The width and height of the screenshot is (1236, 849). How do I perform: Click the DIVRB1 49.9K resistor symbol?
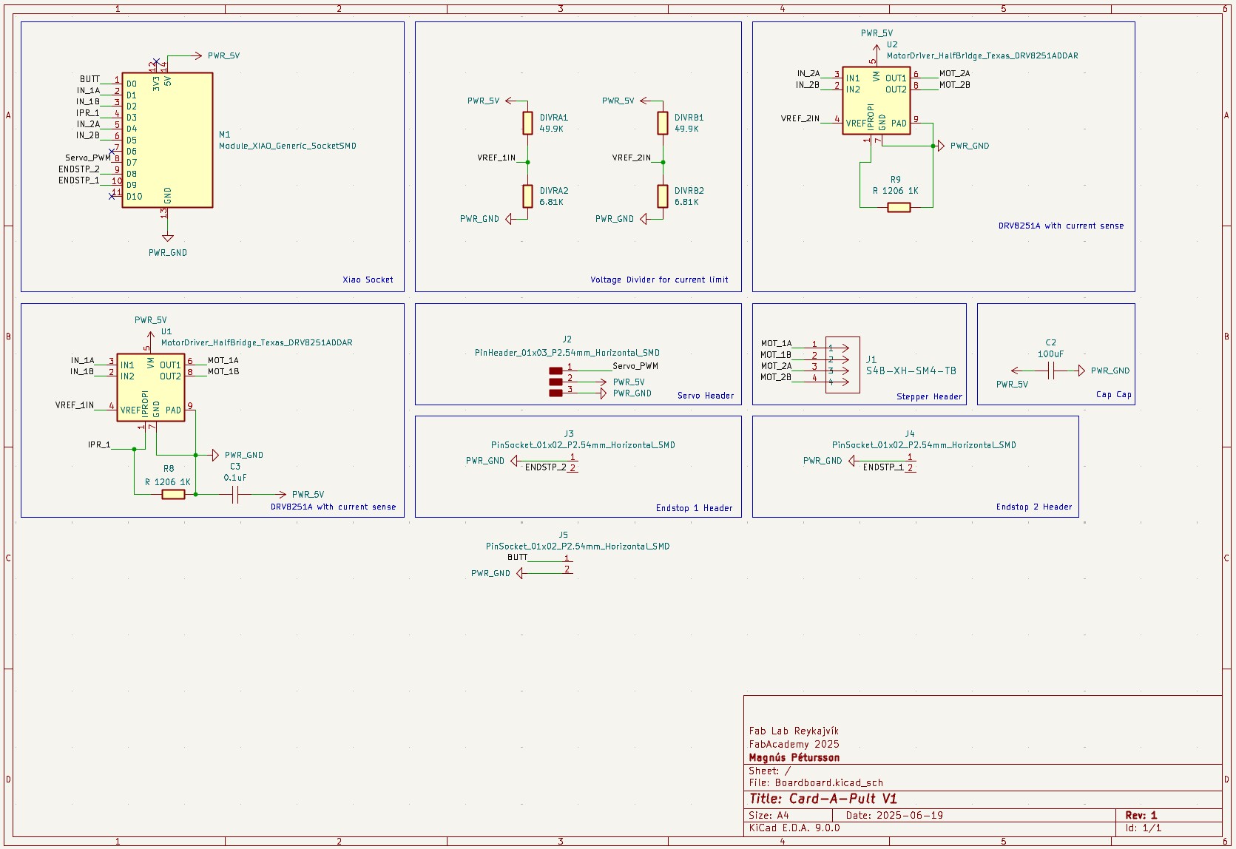tap(663, 123)
